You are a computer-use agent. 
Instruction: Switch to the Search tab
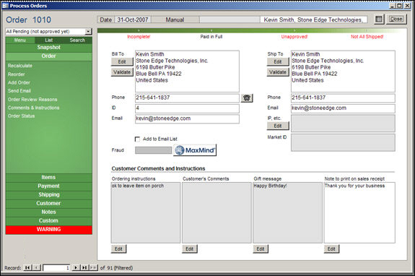coord(77,40)
